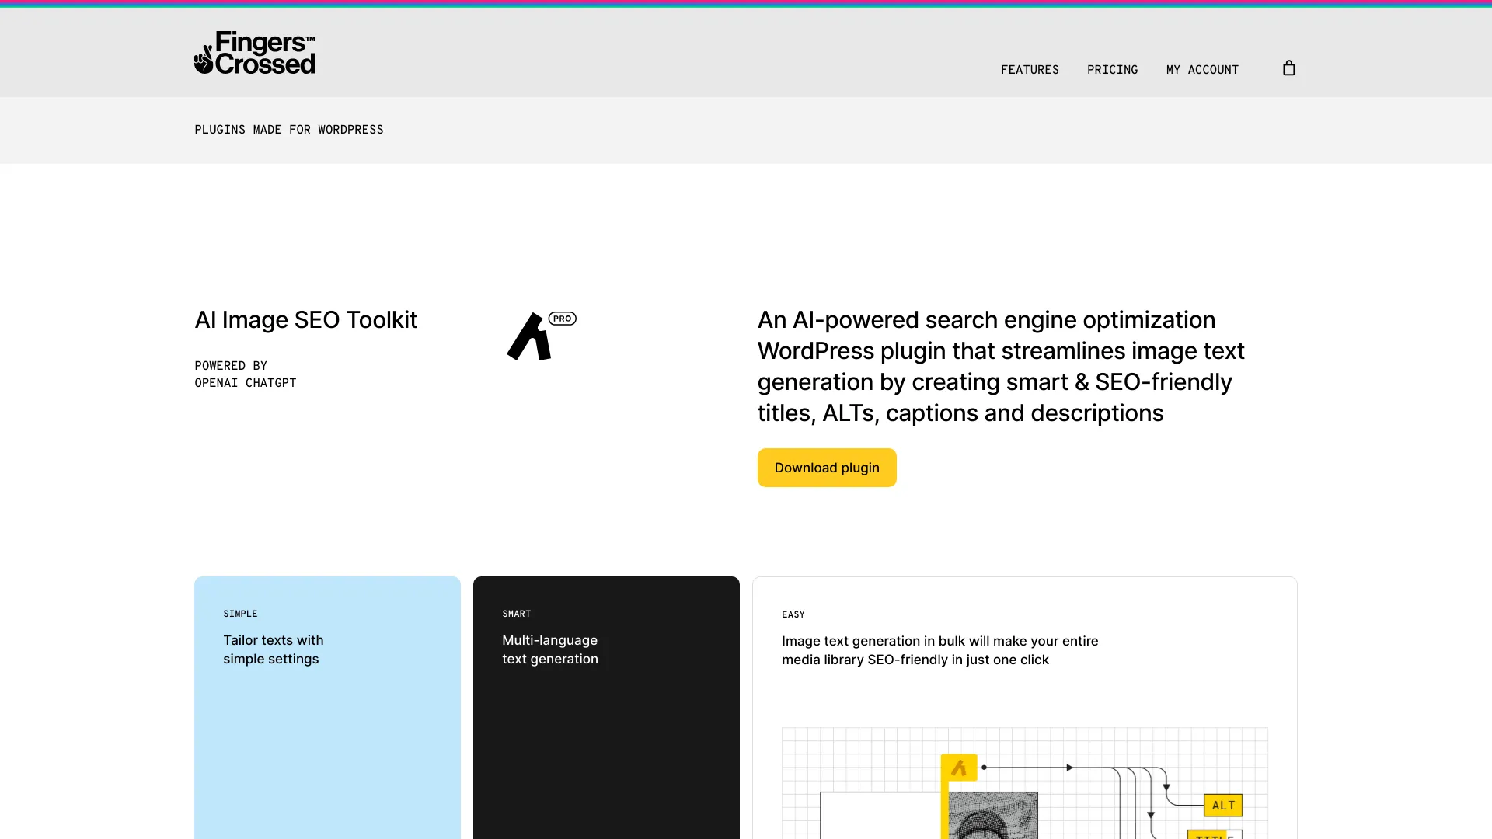Open the PRICING menu item
This screenshot has width=1492, height=839.
click(1113, 69)
